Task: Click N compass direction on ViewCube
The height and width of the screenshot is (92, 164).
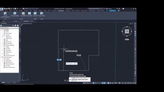Action: click(127, 27)
